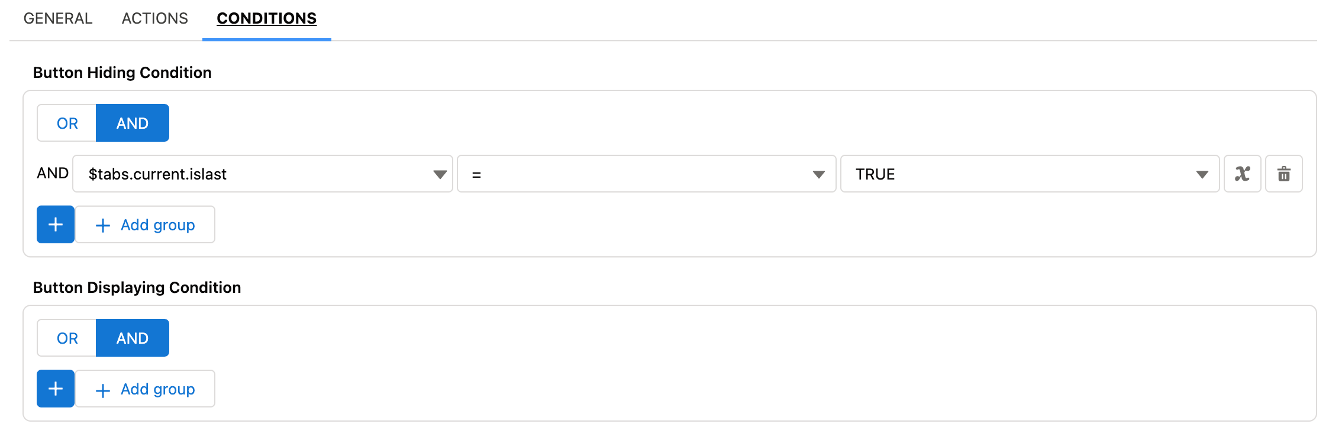Open the $tabs.current.islast field dropdown
Viewport: 1329px width, 437px height.
tap(439, 174)
